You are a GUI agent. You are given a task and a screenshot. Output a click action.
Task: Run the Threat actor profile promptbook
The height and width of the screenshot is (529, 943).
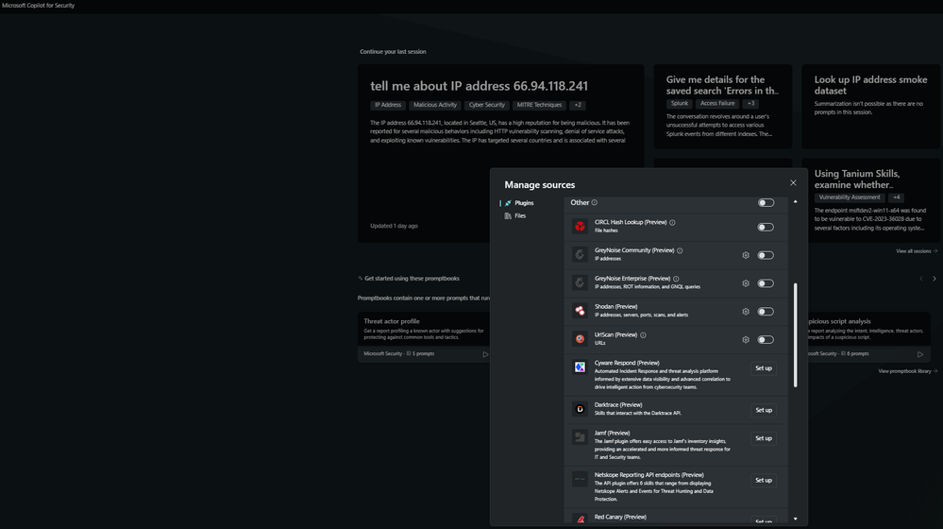coord(485,354)
